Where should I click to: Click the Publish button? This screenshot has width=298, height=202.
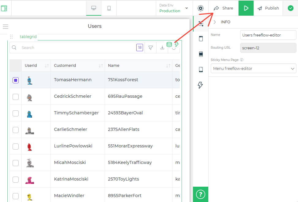tap(268, 8)
